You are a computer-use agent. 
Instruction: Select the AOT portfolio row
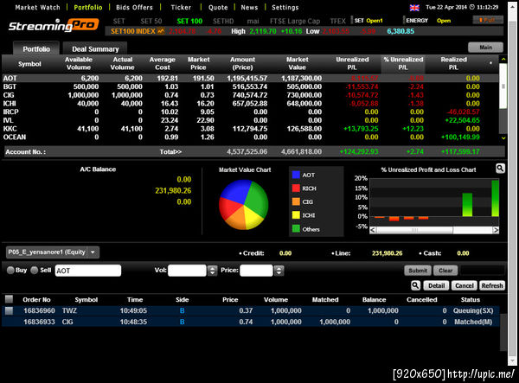[x=250, y=79]
